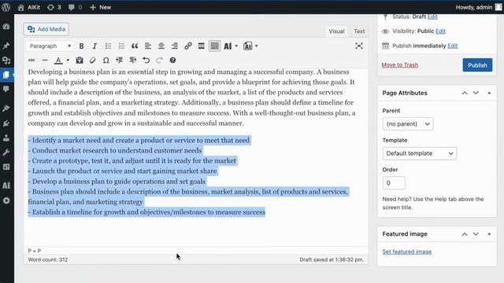Click the text color button

(x=58, y=61)
